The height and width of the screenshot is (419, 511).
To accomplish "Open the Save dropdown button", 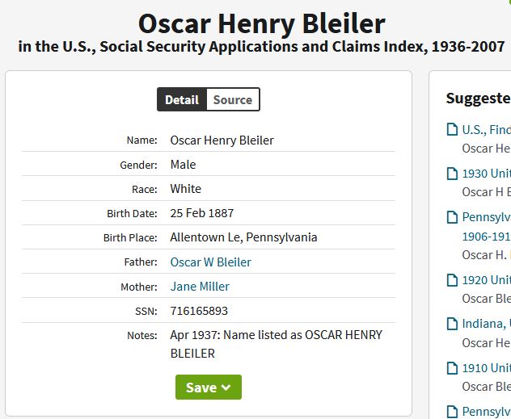I will (209, 388).
